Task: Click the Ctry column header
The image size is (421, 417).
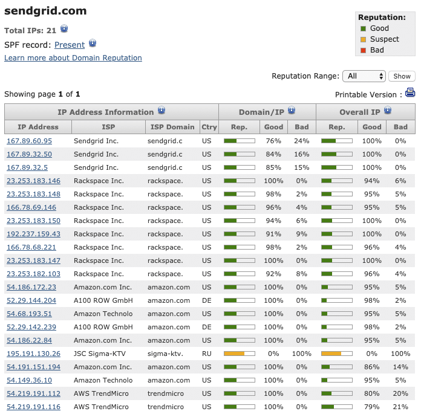Action: coord(209,127)
